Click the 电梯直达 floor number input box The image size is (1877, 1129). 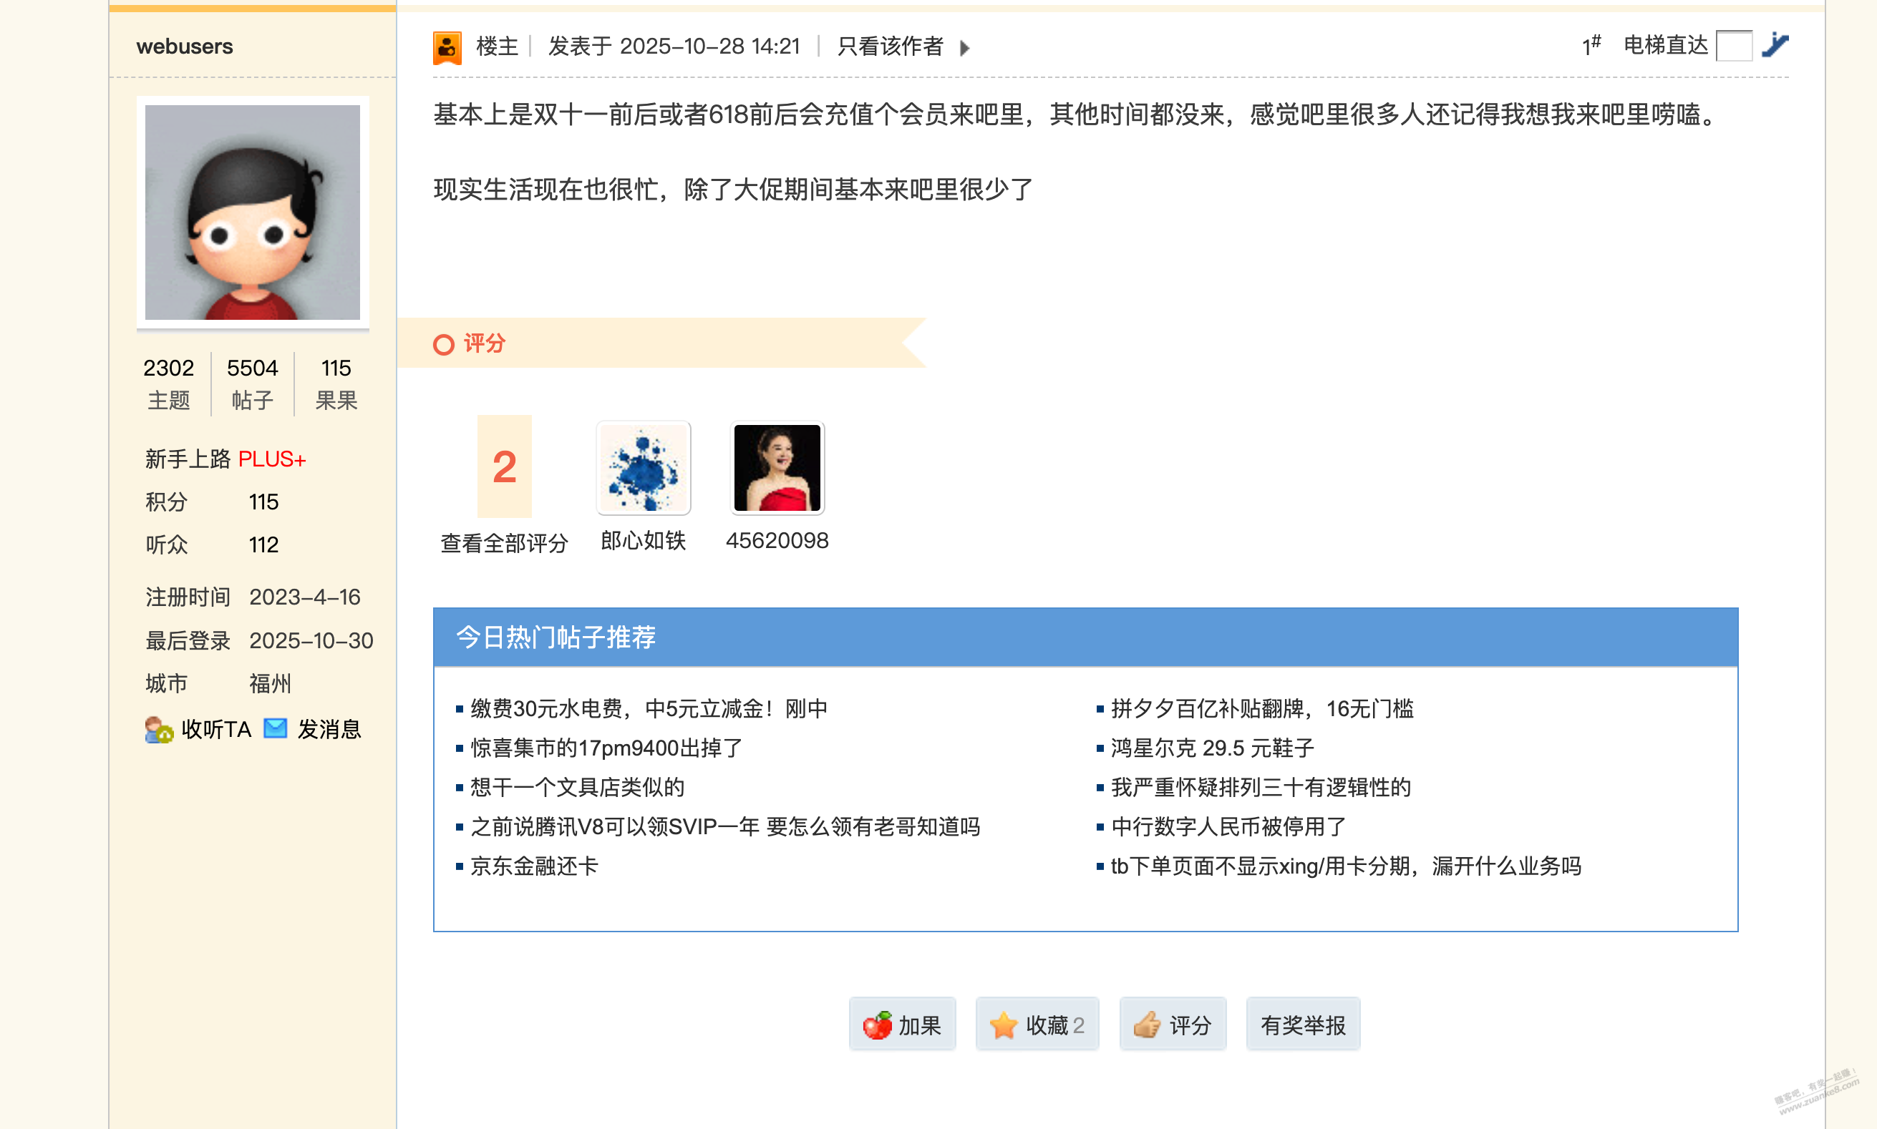click(x=1734, y=46)
